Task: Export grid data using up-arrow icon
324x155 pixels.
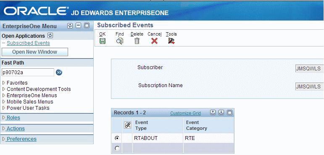Action: tap(213, 113)
